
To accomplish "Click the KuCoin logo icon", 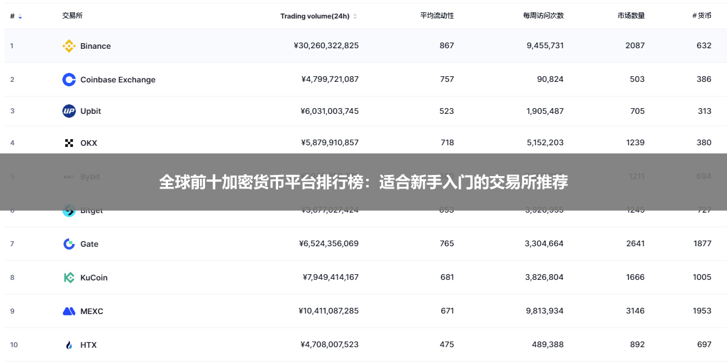I will (69, 278).
